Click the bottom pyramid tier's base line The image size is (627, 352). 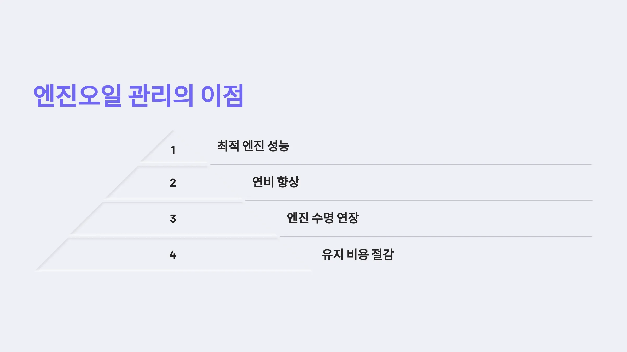173,271
